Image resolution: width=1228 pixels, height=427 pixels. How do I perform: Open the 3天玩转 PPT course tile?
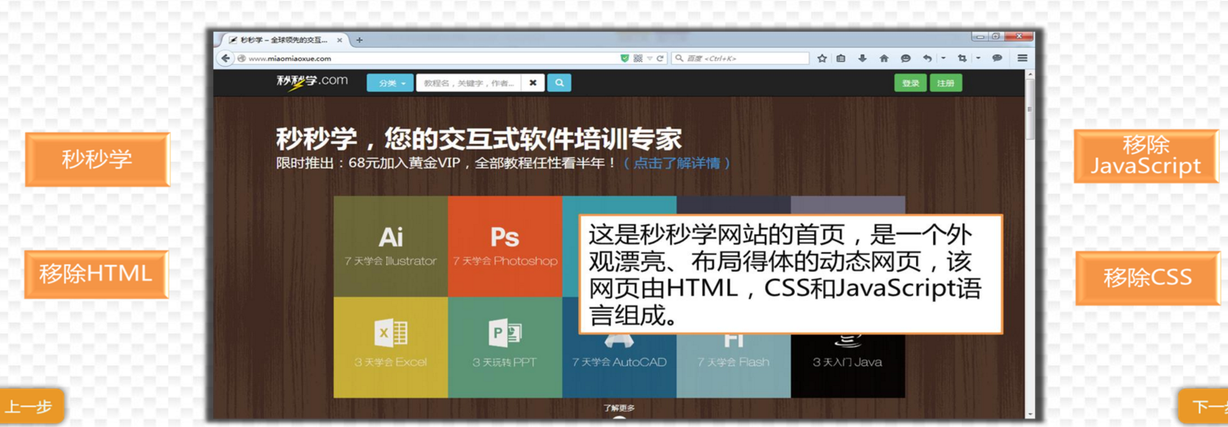coord(505,347)
